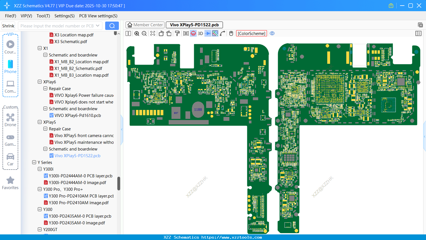The image size is (426, 240).
Task: Open the ColorScheme selector
Action: (x=251, y=34)
